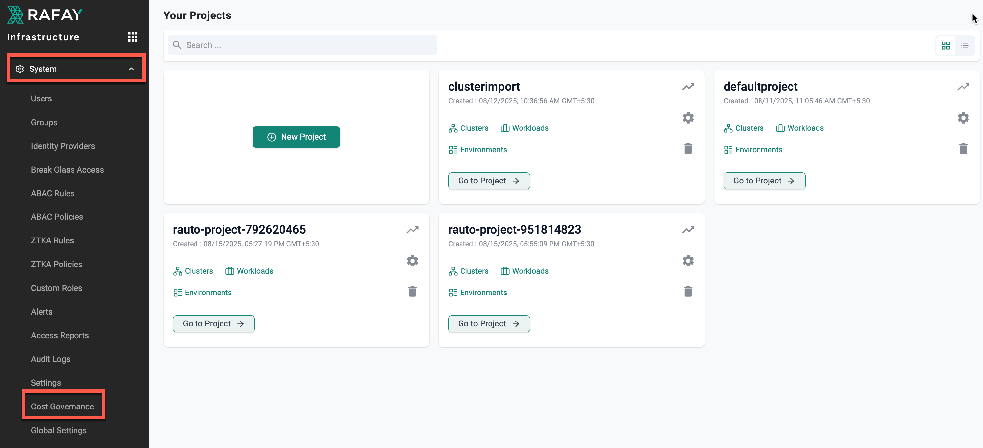The height and width of the screenshot is (448, 983).
Task: Open settings gear for clusterimport project
Action: pyautogui.click(x=688, y=118)
